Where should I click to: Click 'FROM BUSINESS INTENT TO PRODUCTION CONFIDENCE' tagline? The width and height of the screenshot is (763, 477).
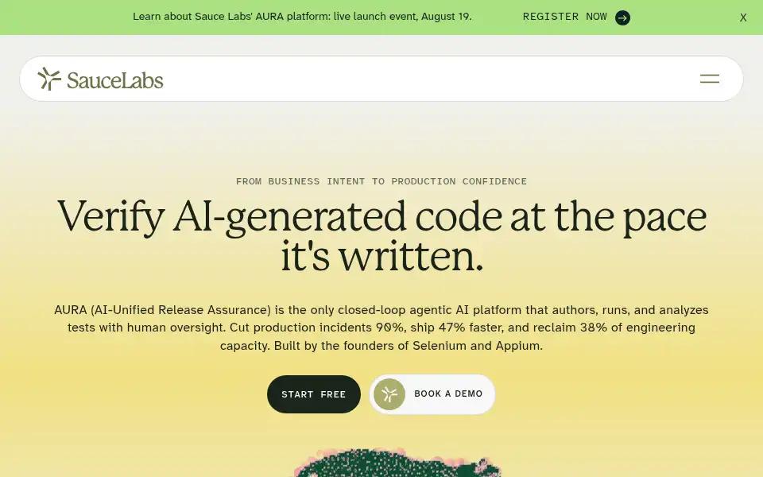click(x=381, y=181)
